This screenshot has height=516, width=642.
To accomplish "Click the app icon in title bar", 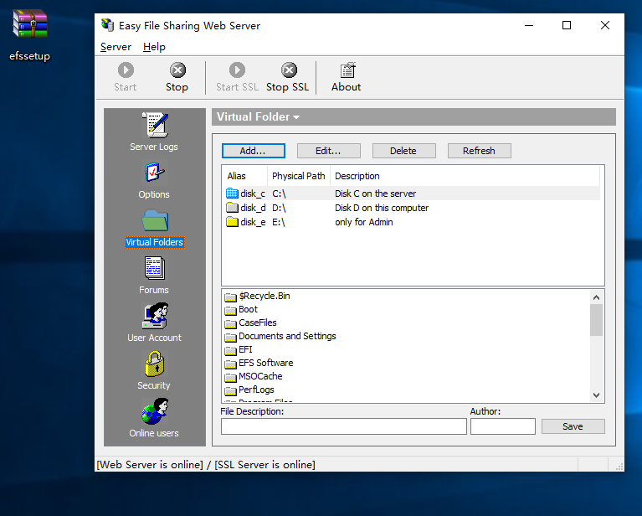I will point(108,25).
